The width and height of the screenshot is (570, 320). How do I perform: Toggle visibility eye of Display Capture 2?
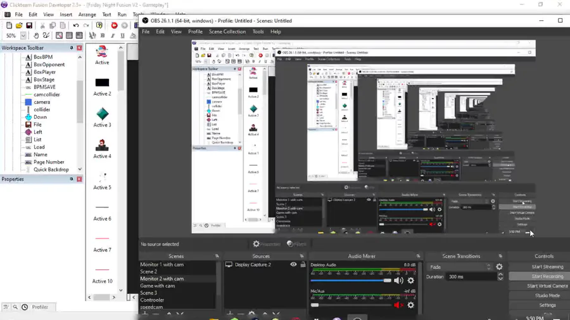[x=293, y=264]
